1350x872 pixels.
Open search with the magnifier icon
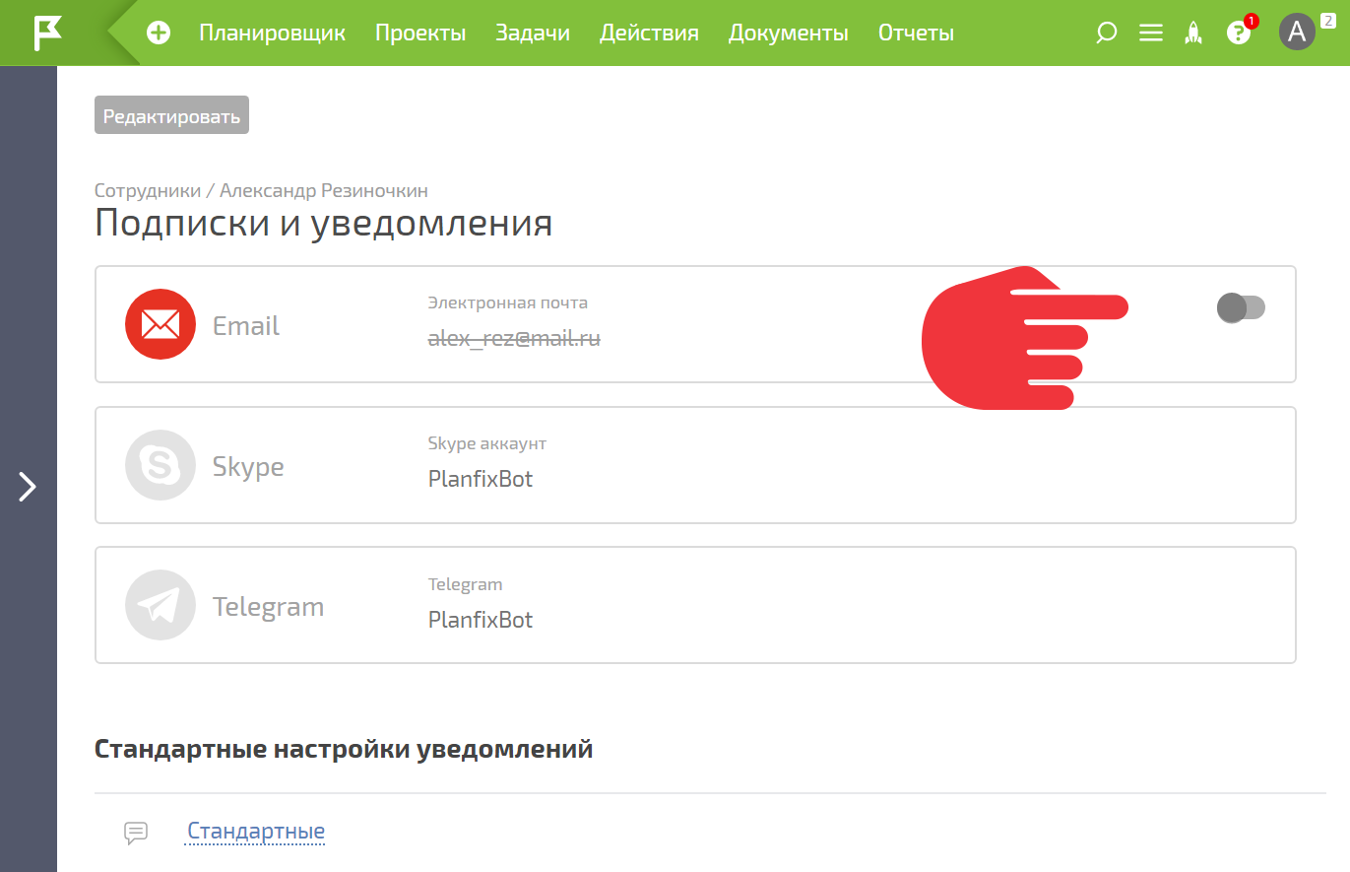click(x=1107, y=33)
